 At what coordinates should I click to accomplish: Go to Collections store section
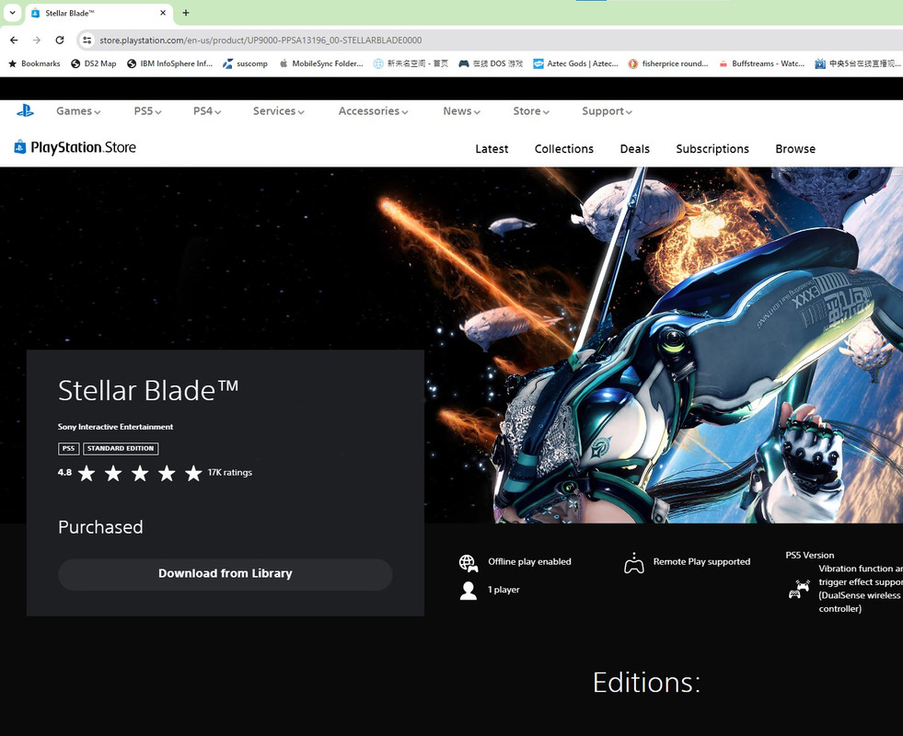tap(563, 149)
